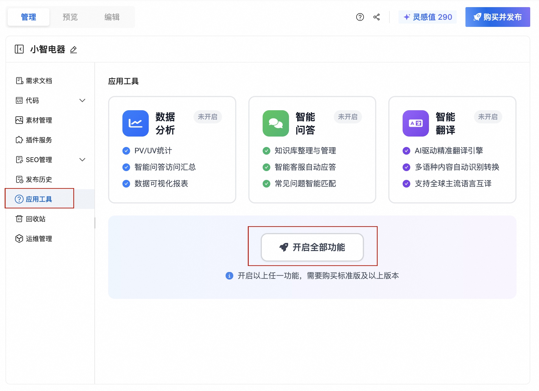Edit project name with the pencil icon
The height and width of the screenshot is (391, 539).
74,50
